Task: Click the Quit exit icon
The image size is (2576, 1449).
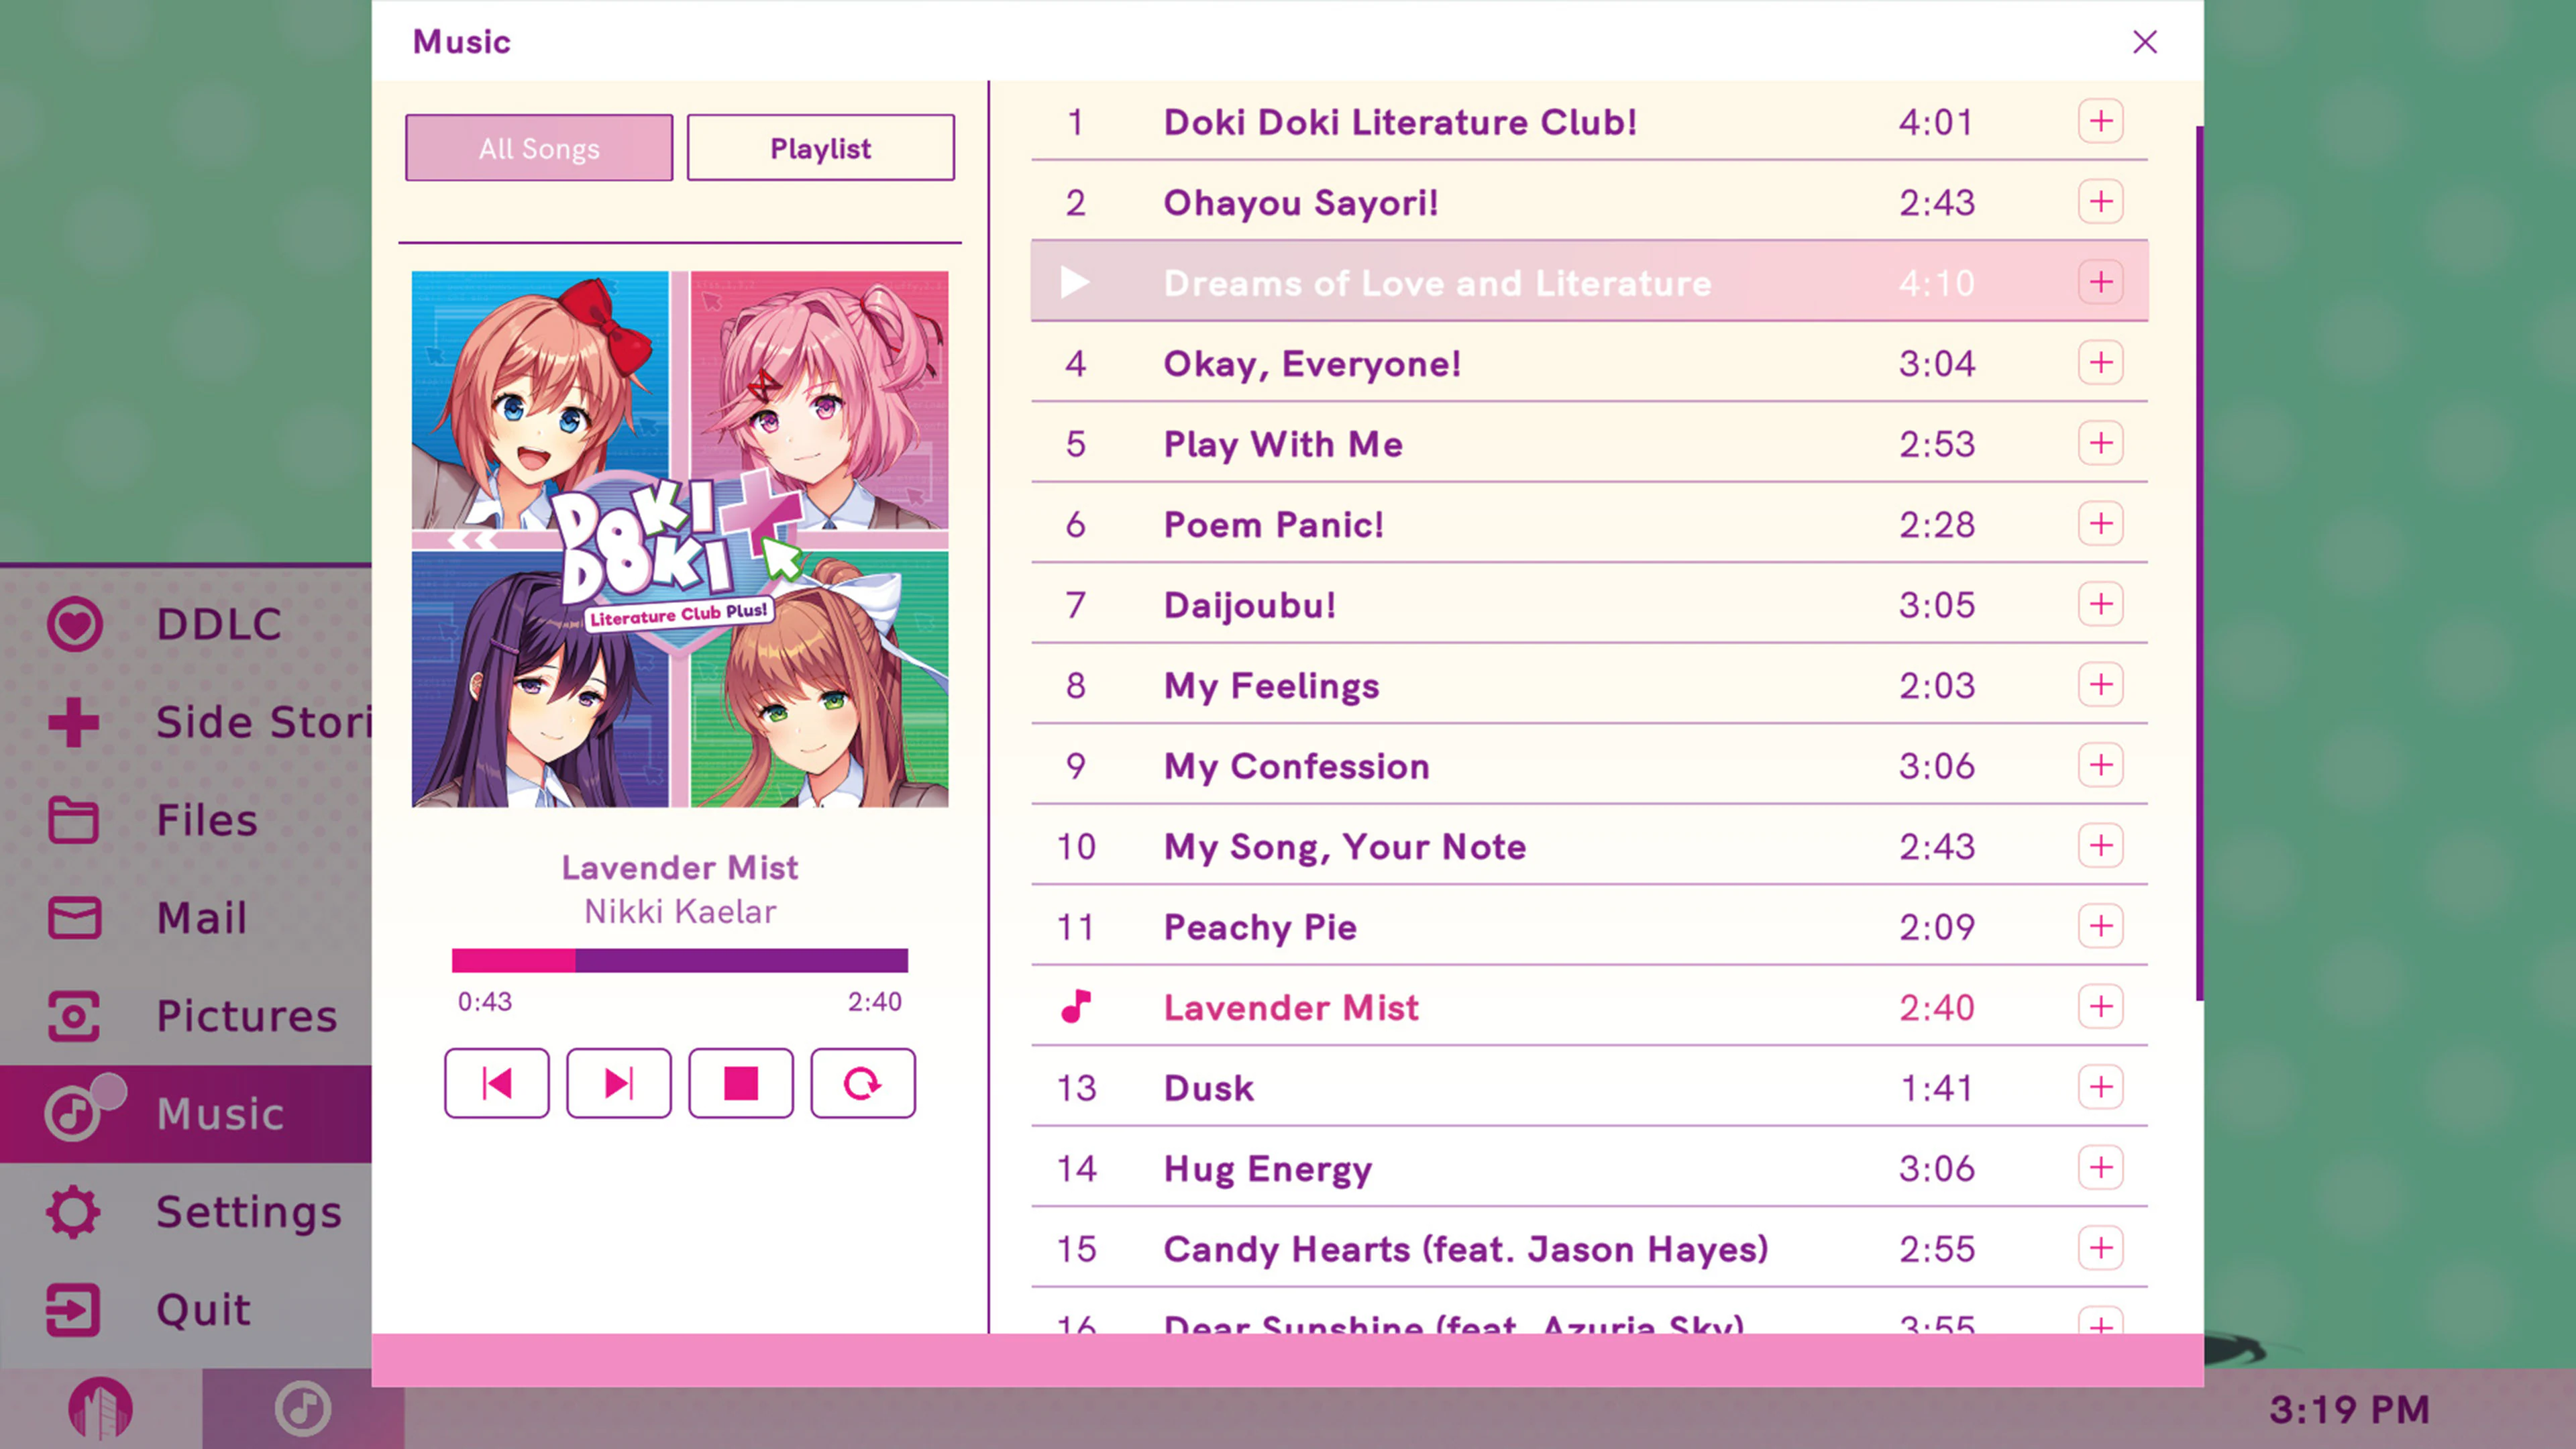Action: pyautogui.click(x=75, y=1309)
